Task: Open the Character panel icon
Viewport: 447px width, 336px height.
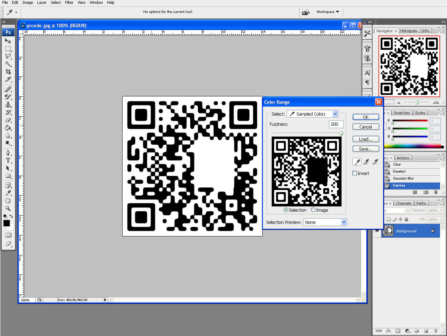Action: [367, 73]
